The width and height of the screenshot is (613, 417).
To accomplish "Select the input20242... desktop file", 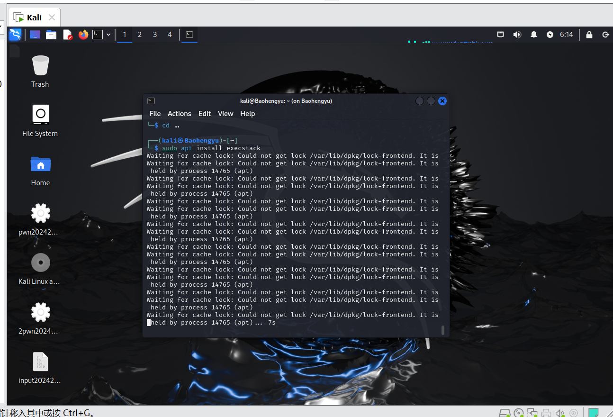I will pos(40,368).
